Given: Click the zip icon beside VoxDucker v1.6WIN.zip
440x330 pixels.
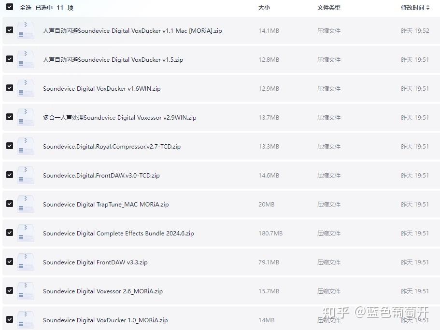Looking at the screenshot, I should (26, 88).
